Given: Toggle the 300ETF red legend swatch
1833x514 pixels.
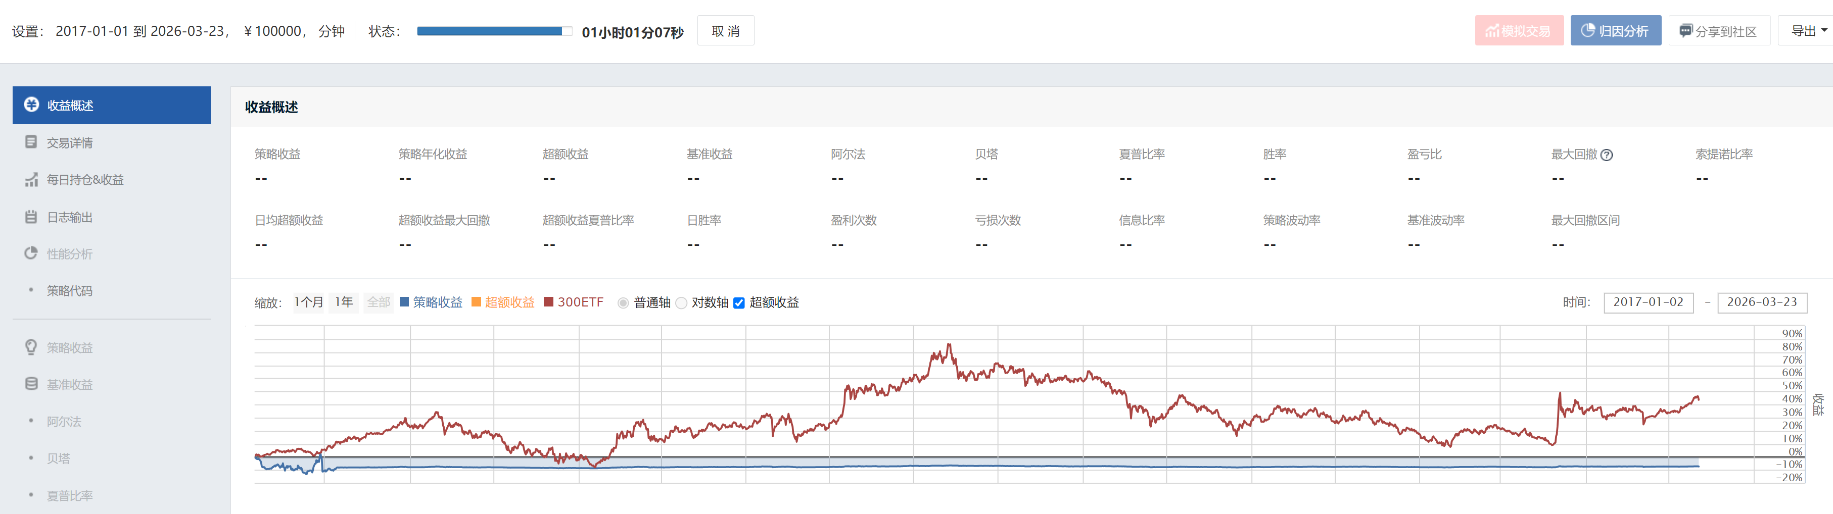Looking at the screenshot, I should click(549, 302).
